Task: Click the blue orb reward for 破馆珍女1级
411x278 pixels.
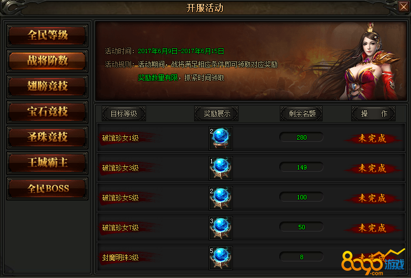Action: pyautogui.click(x=221, y=138)
